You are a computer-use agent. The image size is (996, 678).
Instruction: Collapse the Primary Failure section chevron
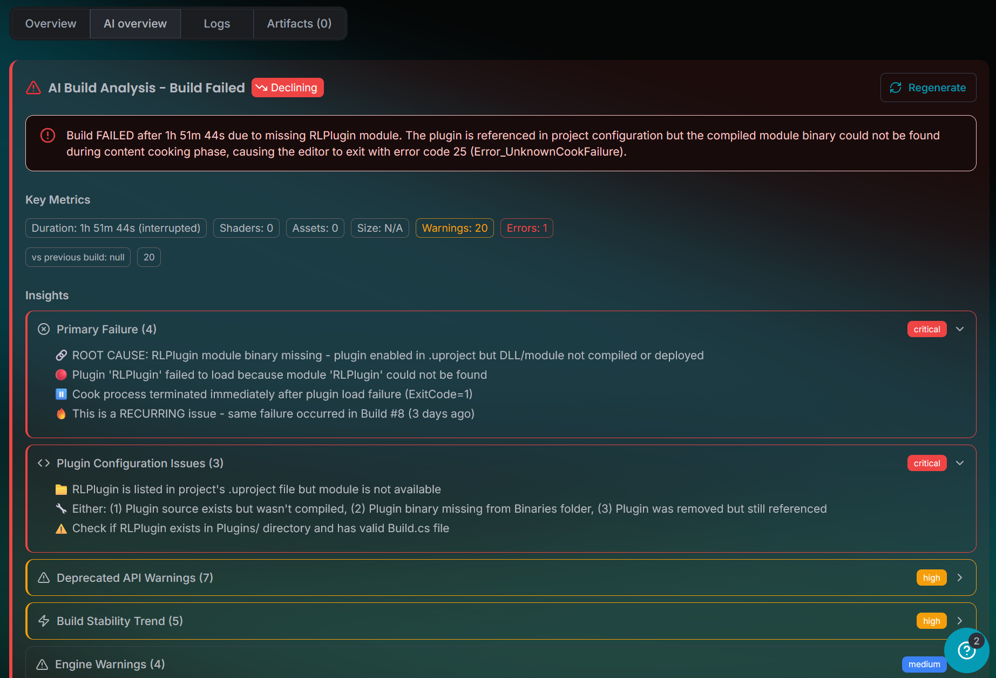pyautogui.click(x=960, y=329)
